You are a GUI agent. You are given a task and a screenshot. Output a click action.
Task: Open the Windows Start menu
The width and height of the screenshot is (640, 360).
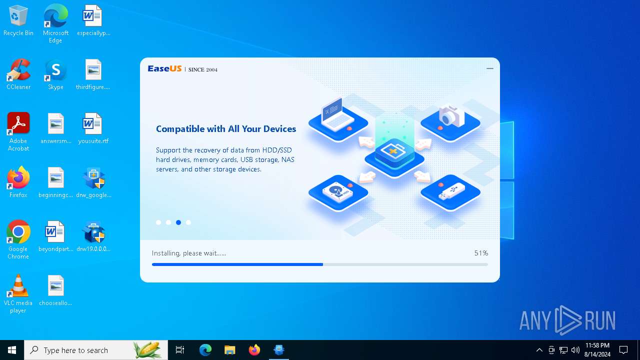(x=12, y=350)
